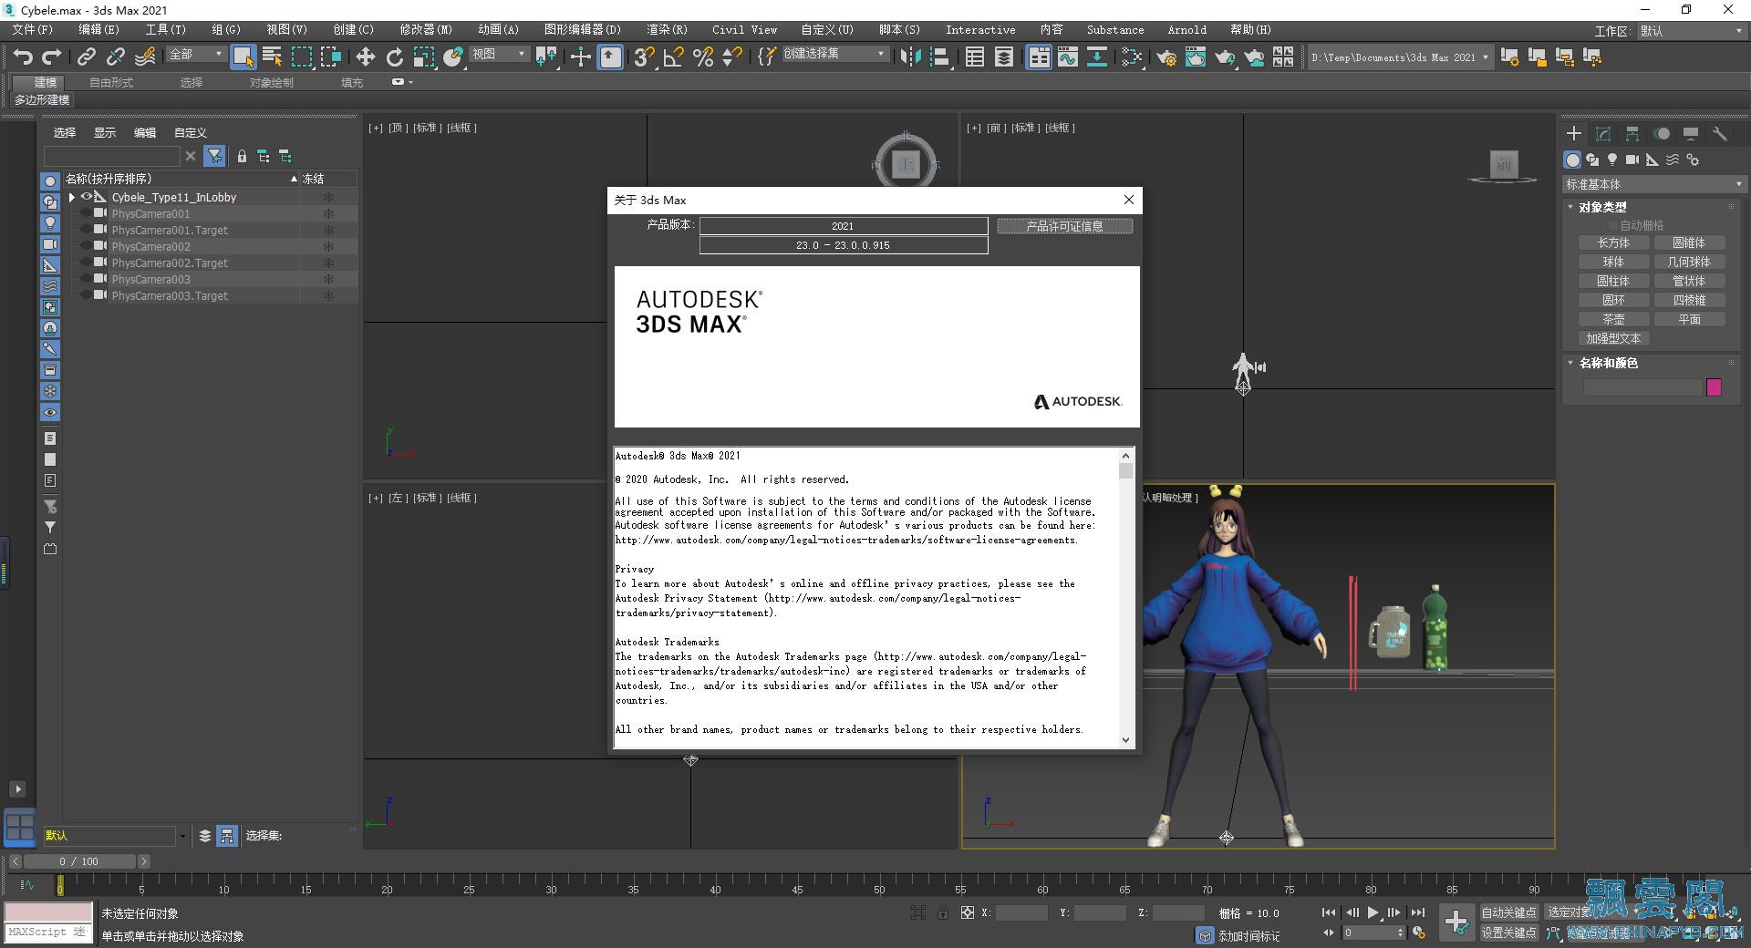Open the Utilities wrench tab in the command panel

pyautogui.click(x=1720, y=133)
